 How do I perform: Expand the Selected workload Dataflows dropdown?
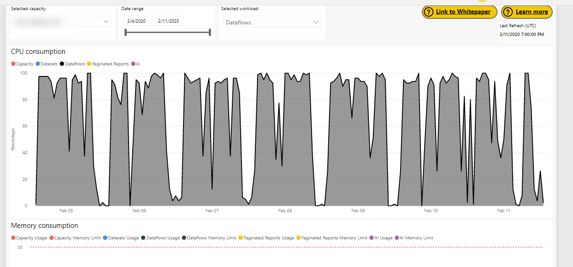pyautogui.click(x=272, y=22)
